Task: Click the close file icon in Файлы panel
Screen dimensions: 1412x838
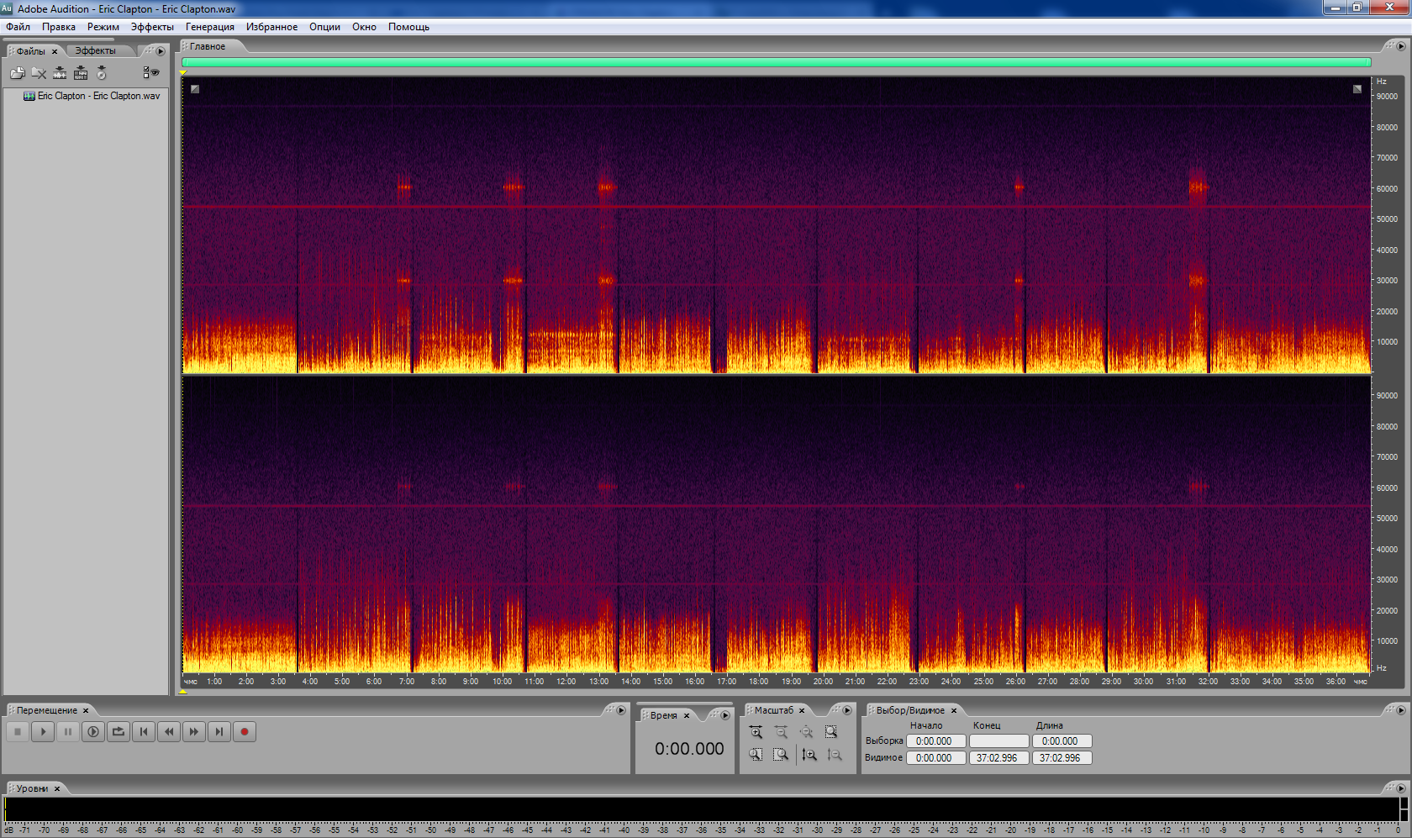Action: click(39, 73)
